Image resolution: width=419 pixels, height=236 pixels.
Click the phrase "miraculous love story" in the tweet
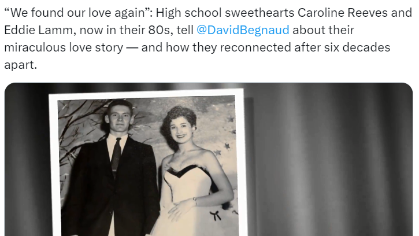(x=64, y=47)
